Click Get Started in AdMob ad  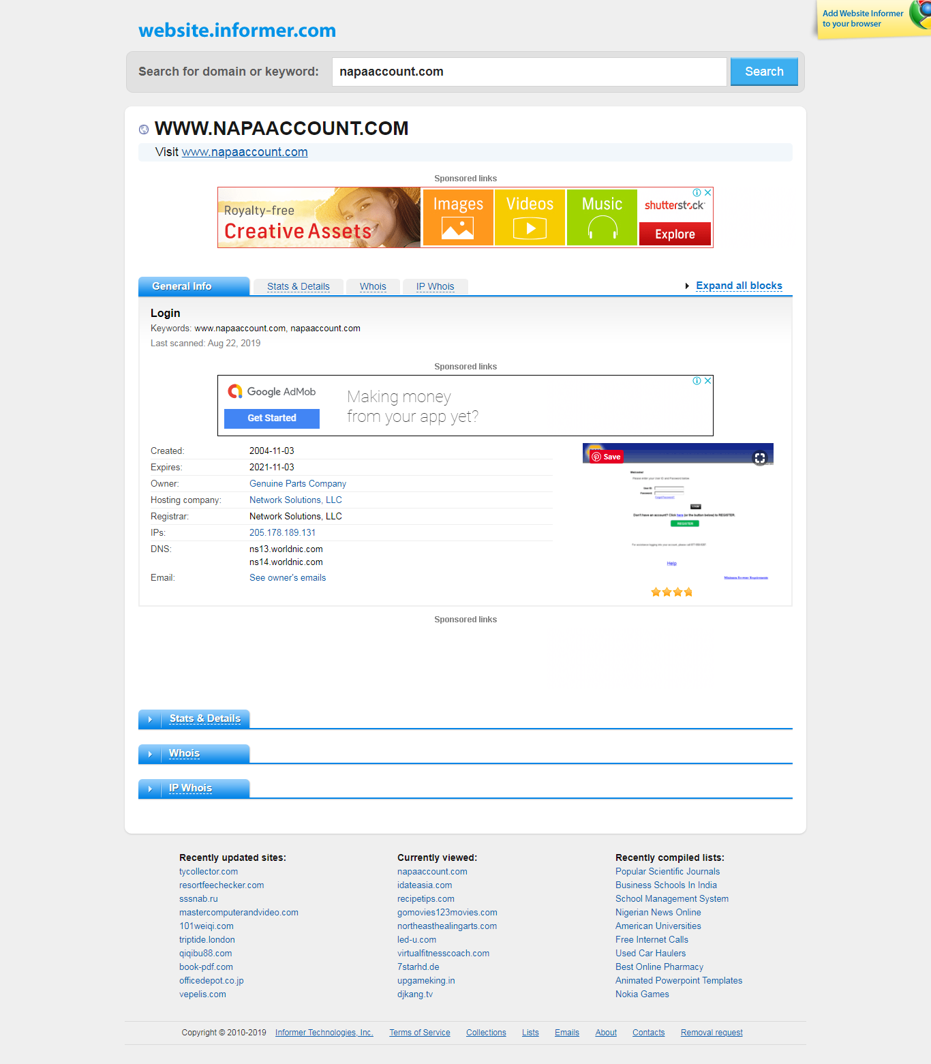(x=272, y=419)
